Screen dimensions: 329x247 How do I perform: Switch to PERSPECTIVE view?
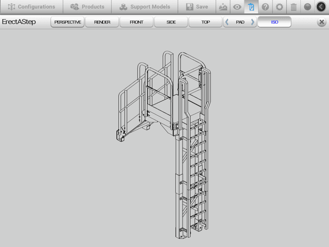click(x=67, y=22)
